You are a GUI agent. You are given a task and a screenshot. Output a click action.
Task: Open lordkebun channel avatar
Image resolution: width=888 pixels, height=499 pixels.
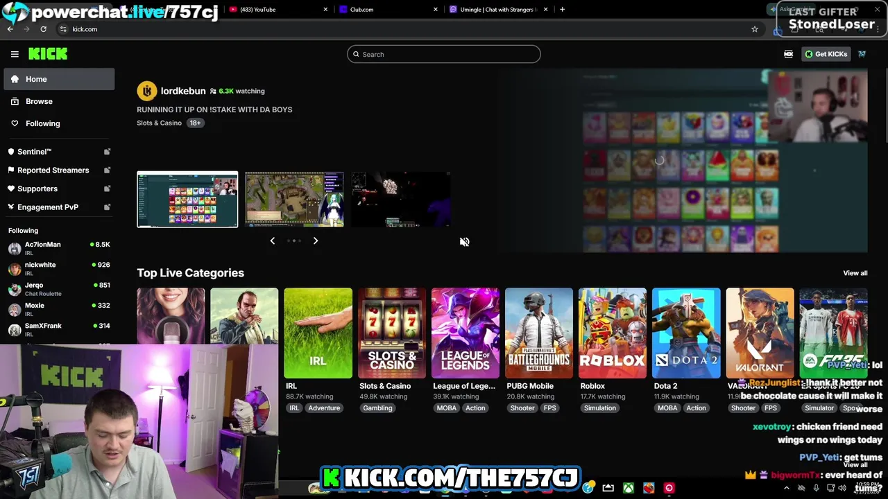pyautogui.click(x=146, y=91)
